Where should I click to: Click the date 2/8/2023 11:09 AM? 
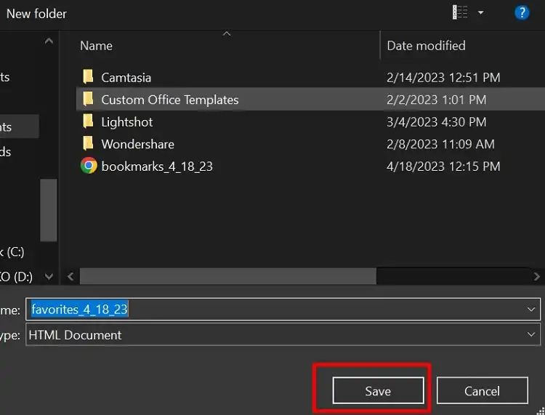click(440, 144)
